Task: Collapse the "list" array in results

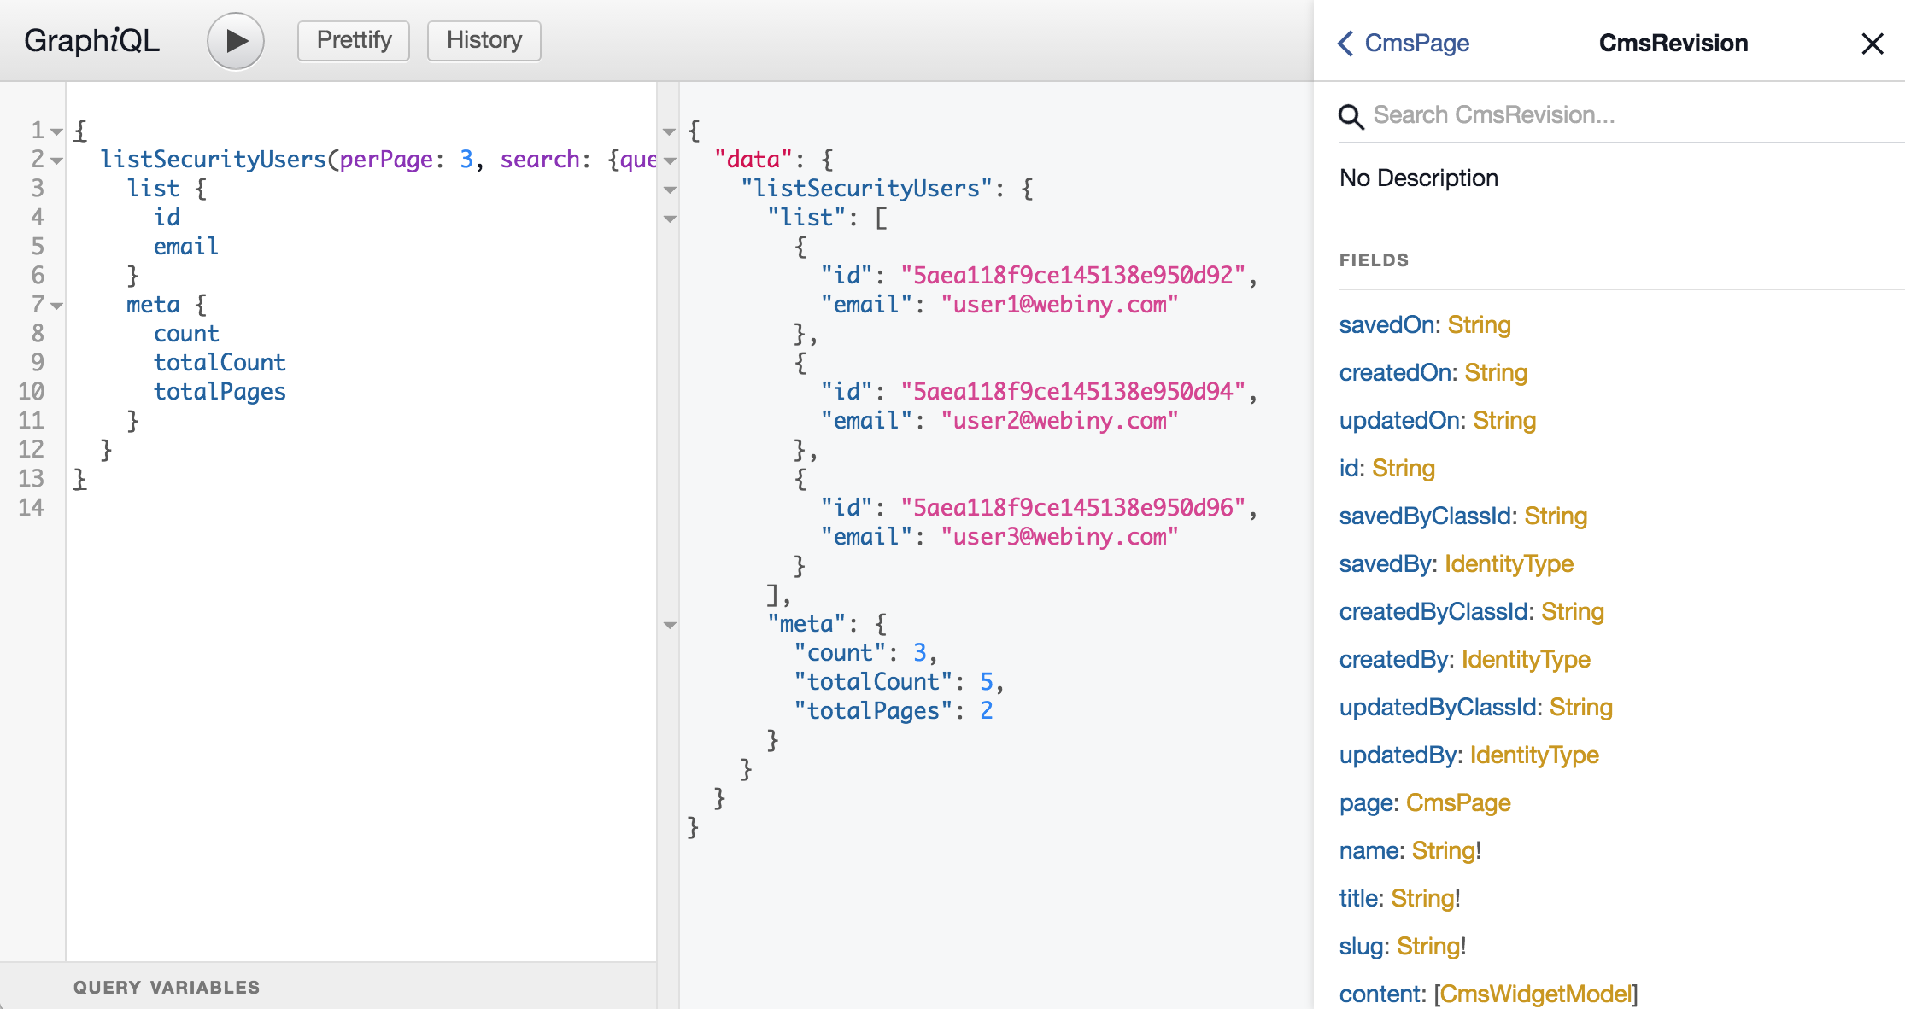Action: 670,219
